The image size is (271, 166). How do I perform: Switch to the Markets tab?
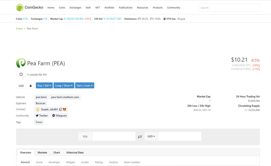42,153
